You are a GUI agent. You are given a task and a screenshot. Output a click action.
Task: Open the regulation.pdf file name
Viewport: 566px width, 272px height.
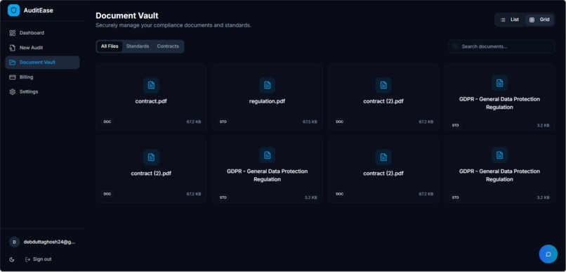click(267, 101)
